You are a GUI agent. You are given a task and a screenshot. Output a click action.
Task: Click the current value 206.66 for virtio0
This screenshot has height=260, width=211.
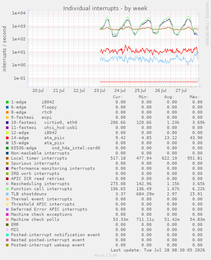tap(118, 123)
